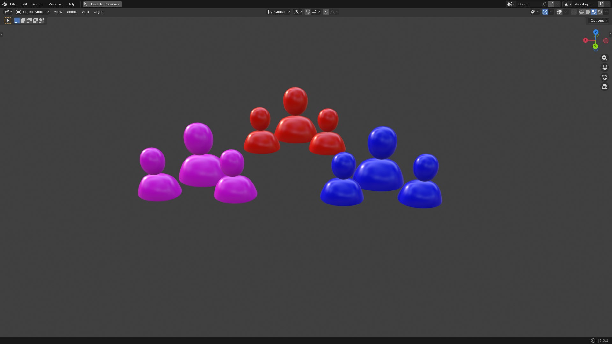Open the shading options dropdown arrow
This screenshot has height=344, width=612.
coord(606,12)
